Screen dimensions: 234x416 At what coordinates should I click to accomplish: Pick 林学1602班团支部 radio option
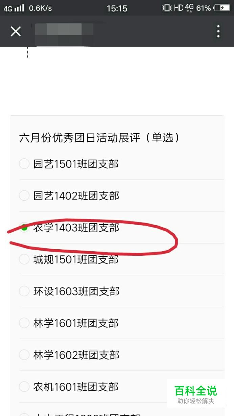pos(24,355)
